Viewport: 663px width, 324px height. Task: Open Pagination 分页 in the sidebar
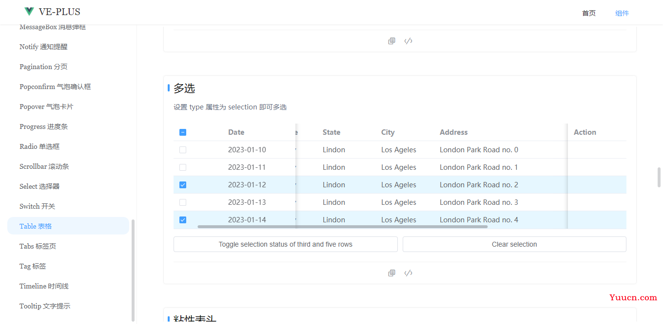coord(43,67)
